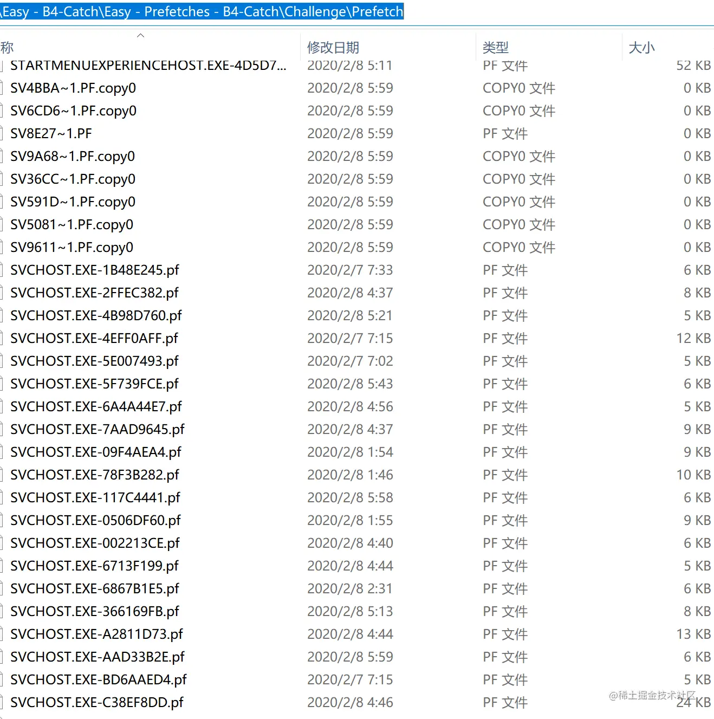Select SVCHOST.EXE-09F4AEA4.pf
This screenshot has height=719, width=714.
[96, 452]
